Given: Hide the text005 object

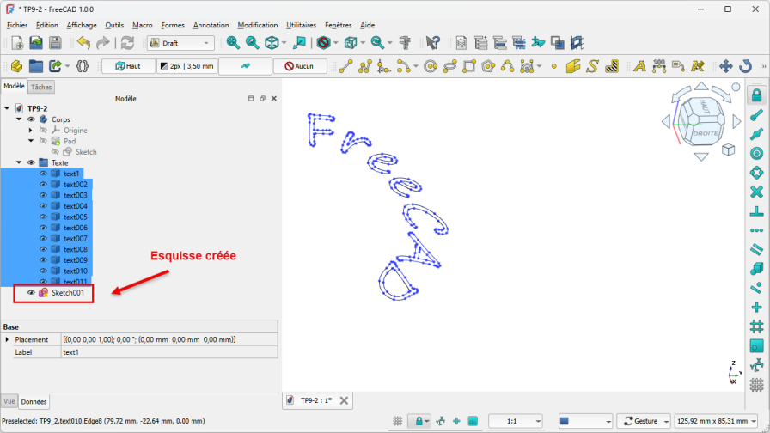Looking at the screenshot, I should [x=43, y=217].
